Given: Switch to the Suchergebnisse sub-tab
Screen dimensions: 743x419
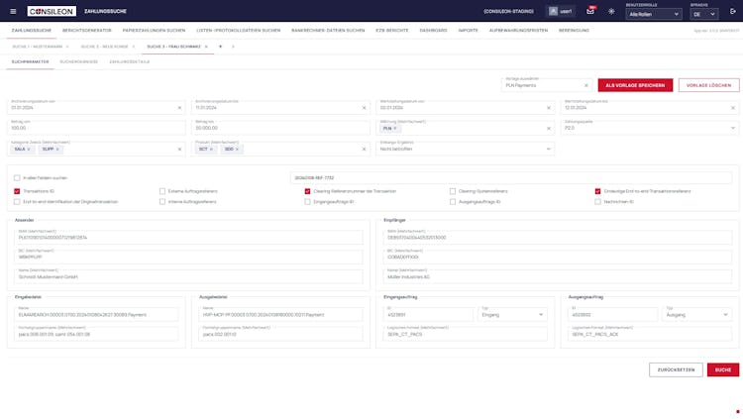Looking at the screenshot, I should 78,62.
